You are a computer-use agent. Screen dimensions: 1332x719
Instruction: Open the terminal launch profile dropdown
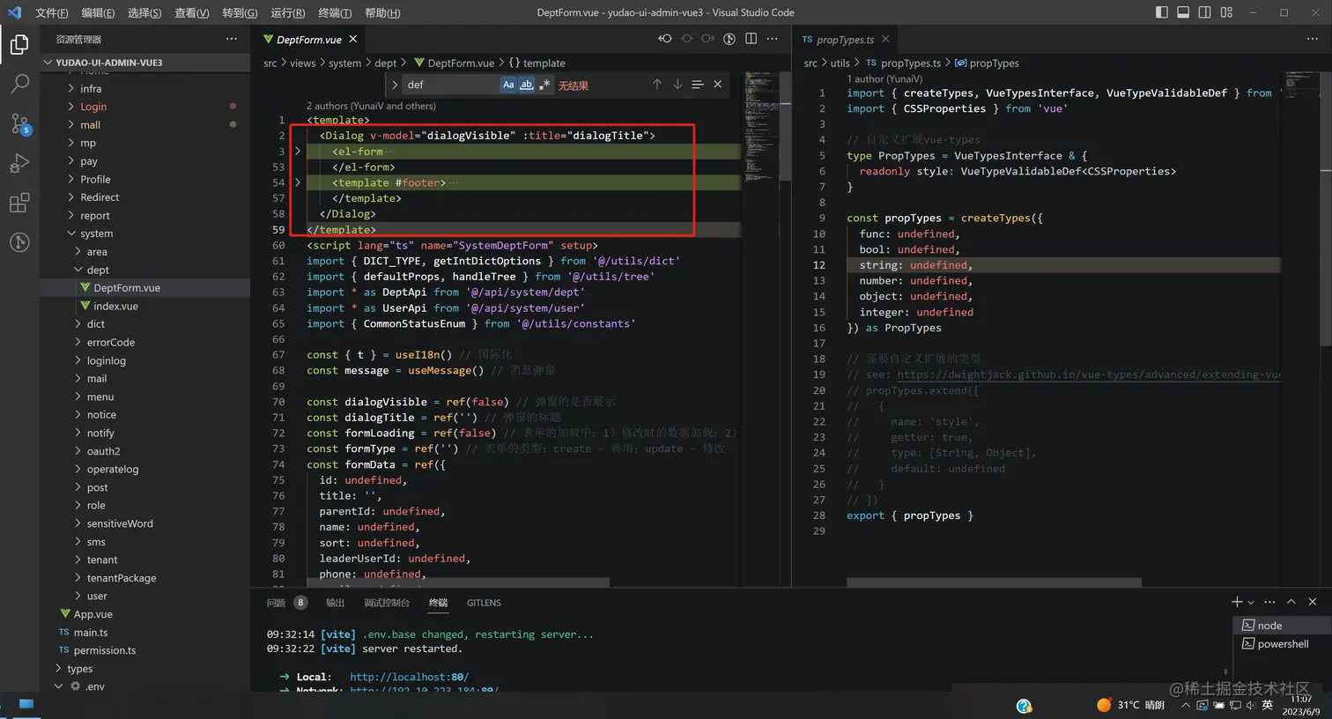tap(1251, 602)
